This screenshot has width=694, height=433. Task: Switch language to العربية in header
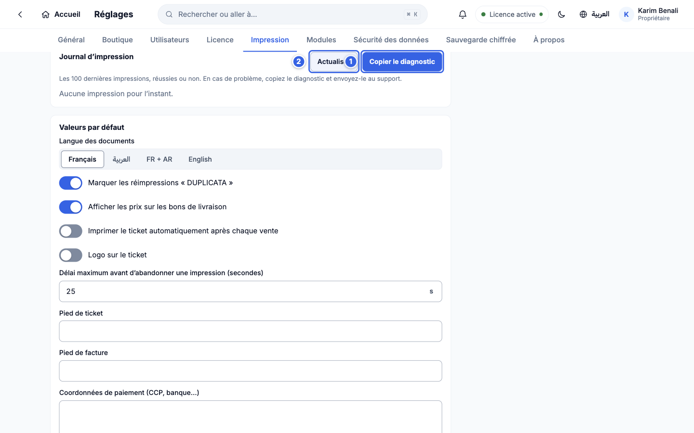pos(594,14)
